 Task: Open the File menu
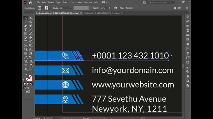[38, 2]
